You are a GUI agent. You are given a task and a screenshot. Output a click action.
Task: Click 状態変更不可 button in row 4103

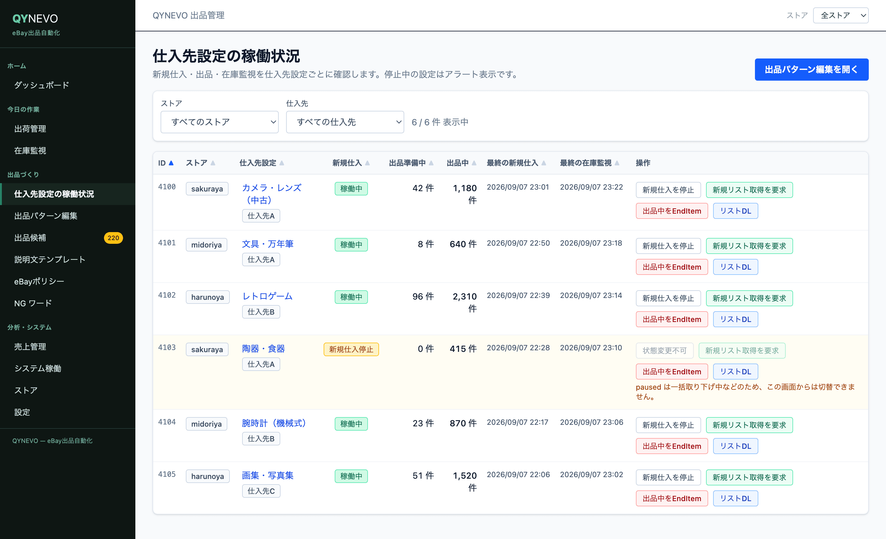point(664,351)
